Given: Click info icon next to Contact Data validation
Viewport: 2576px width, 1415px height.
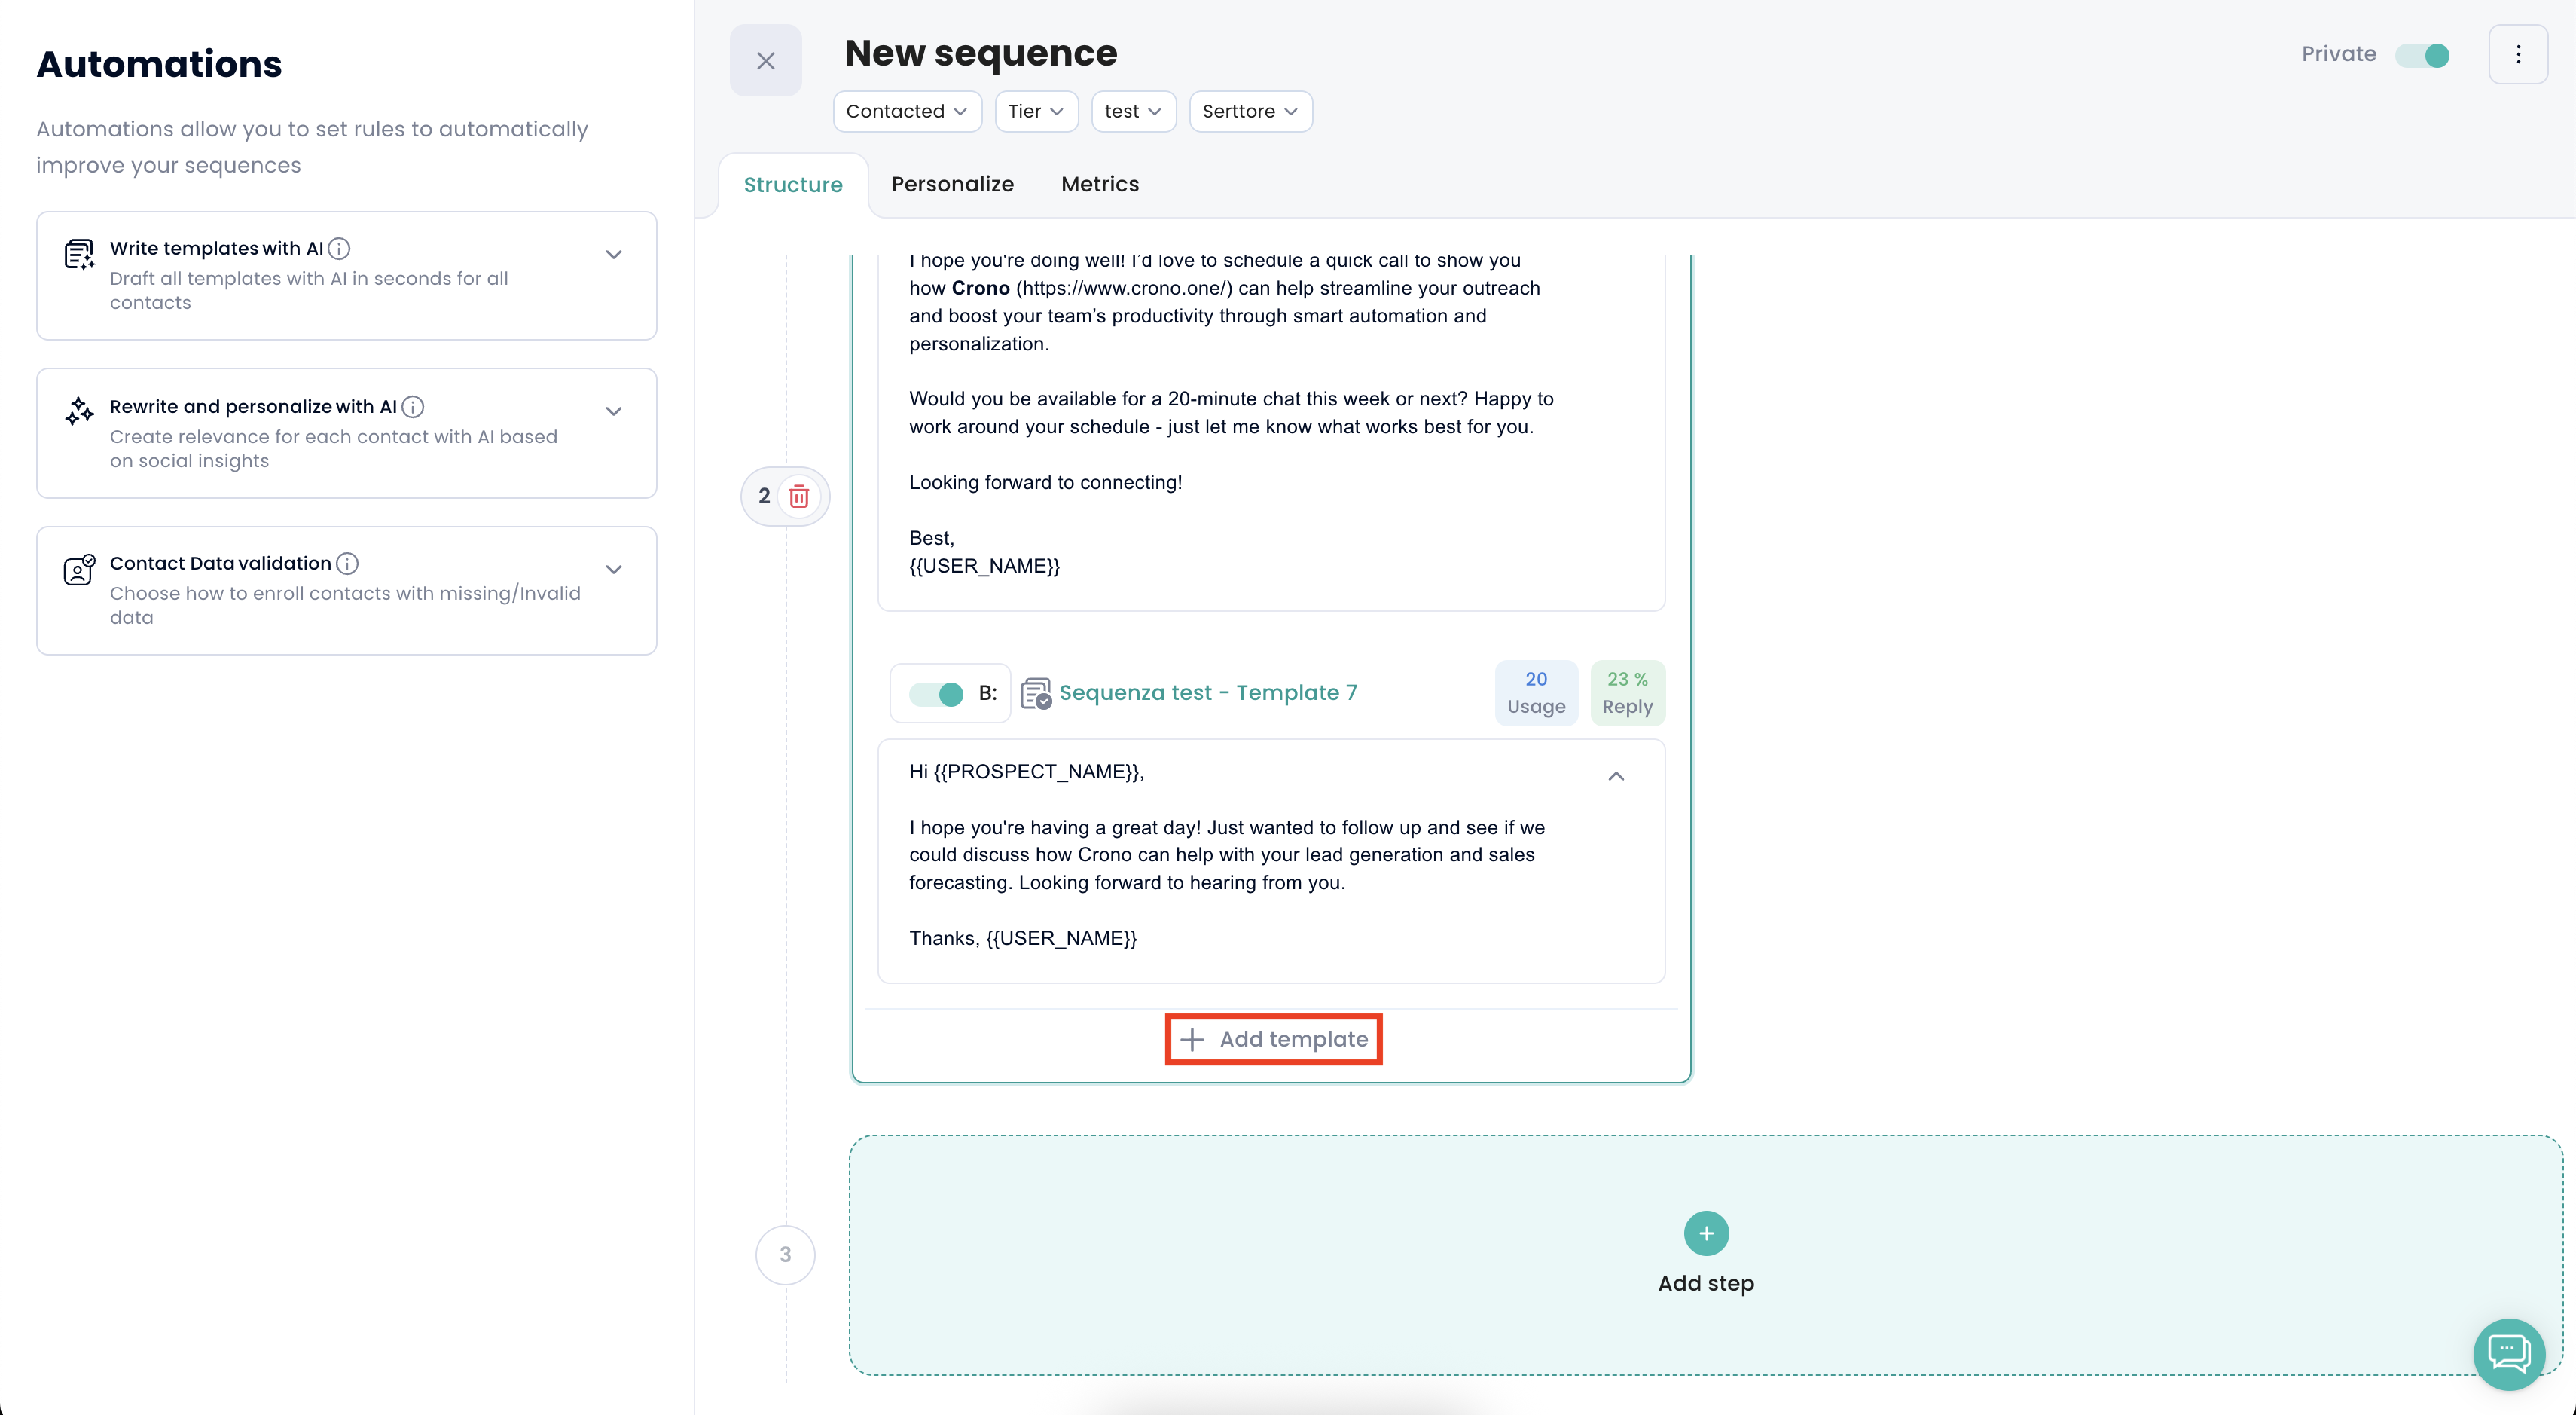Looking at the screenshot, I should pyautogui.click(x=347, y=563).
